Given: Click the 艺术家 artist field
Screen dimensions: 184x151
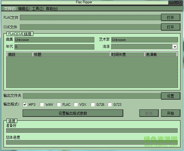Looking at the screenshot, I should point(144,40).
